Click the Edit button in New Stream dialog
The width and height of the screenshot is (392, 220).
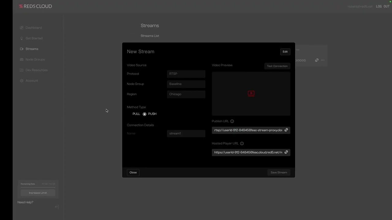(285, 52)
